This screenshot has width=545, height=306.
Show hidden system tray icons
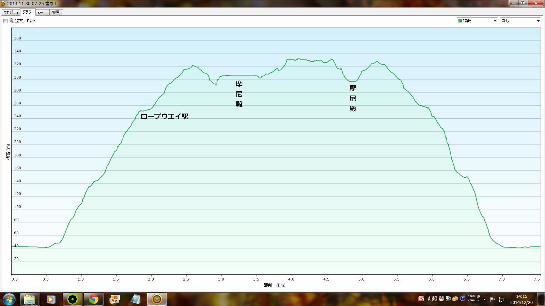pos(484,300)
